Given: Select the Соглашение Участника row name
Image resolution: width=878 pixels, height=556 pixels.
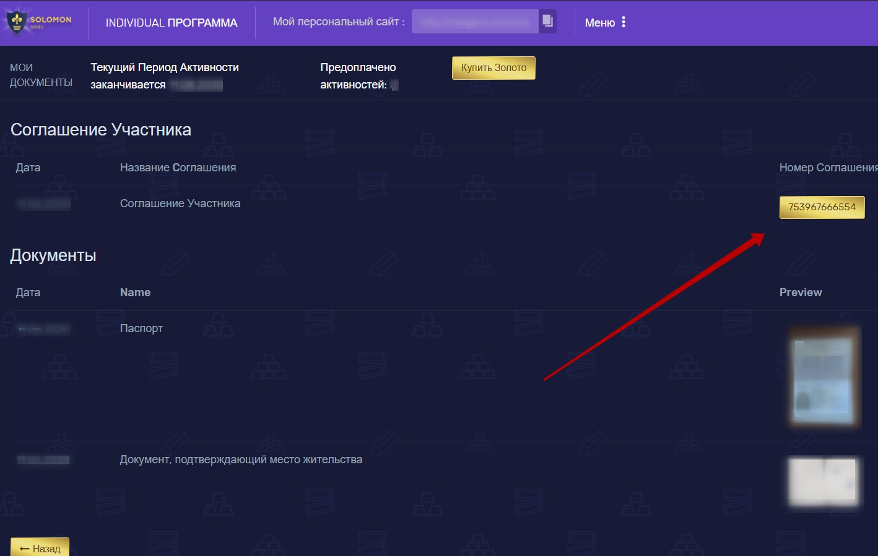Looking at the screenshot, I should click(180, 203).
